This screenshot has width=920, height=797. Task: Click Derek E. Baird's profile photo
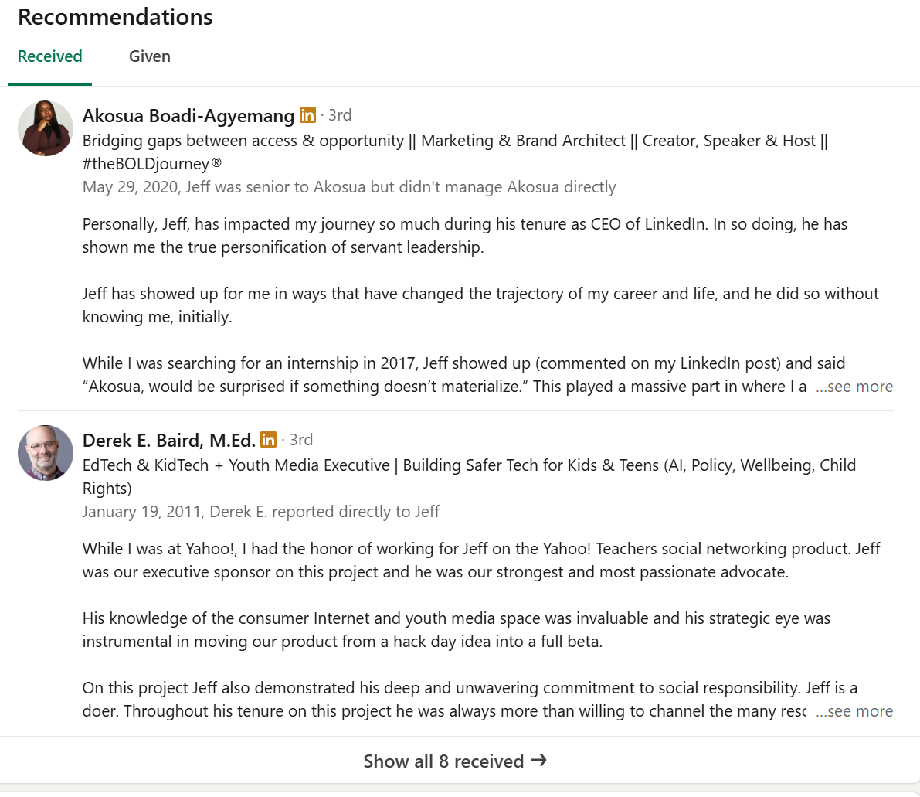[x=46, y=453]
